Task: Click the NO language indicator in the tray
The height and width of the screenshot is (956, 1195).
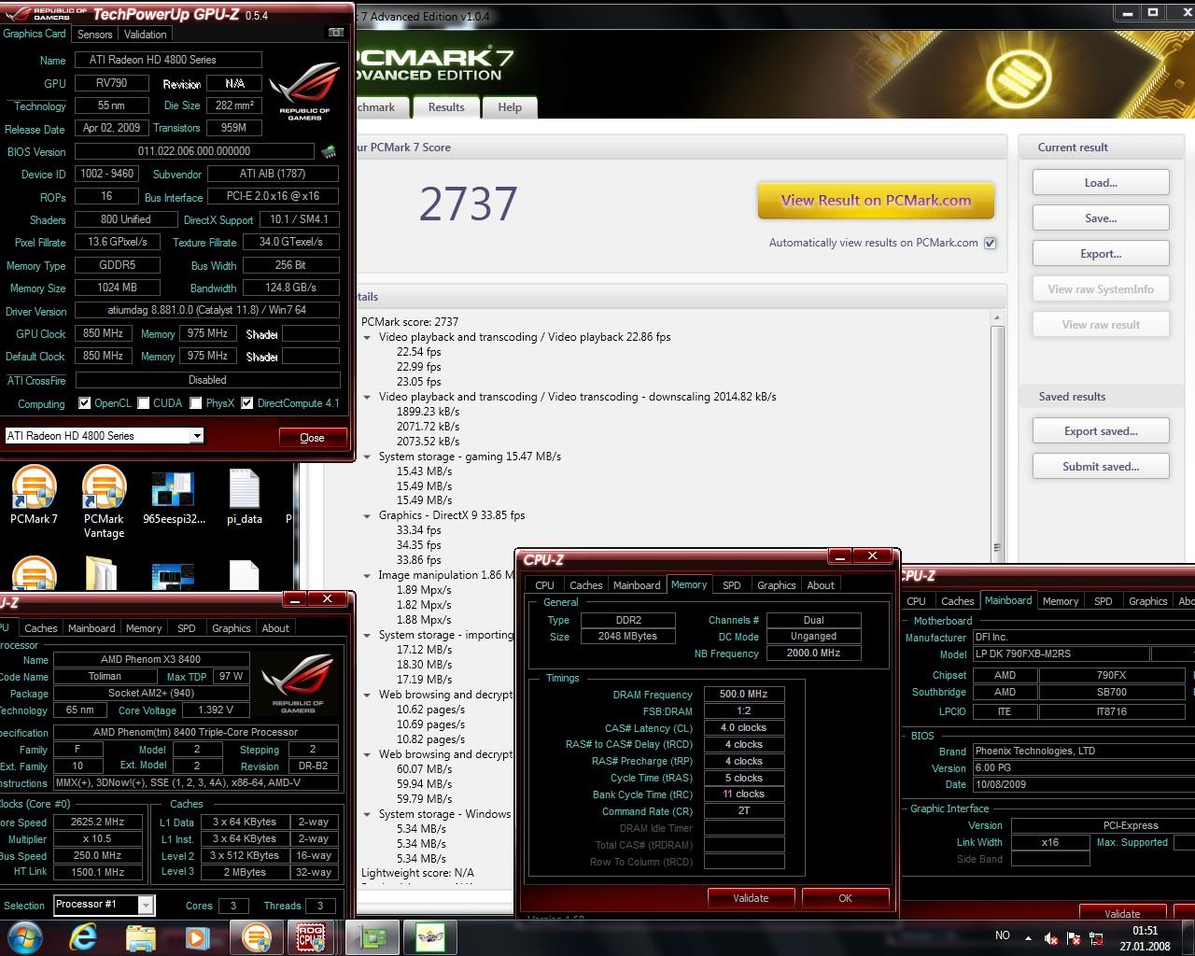Action: click(1003, 935)
